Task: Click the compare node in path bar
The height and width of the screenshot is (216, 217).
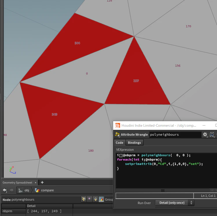Action: point(44,190)
